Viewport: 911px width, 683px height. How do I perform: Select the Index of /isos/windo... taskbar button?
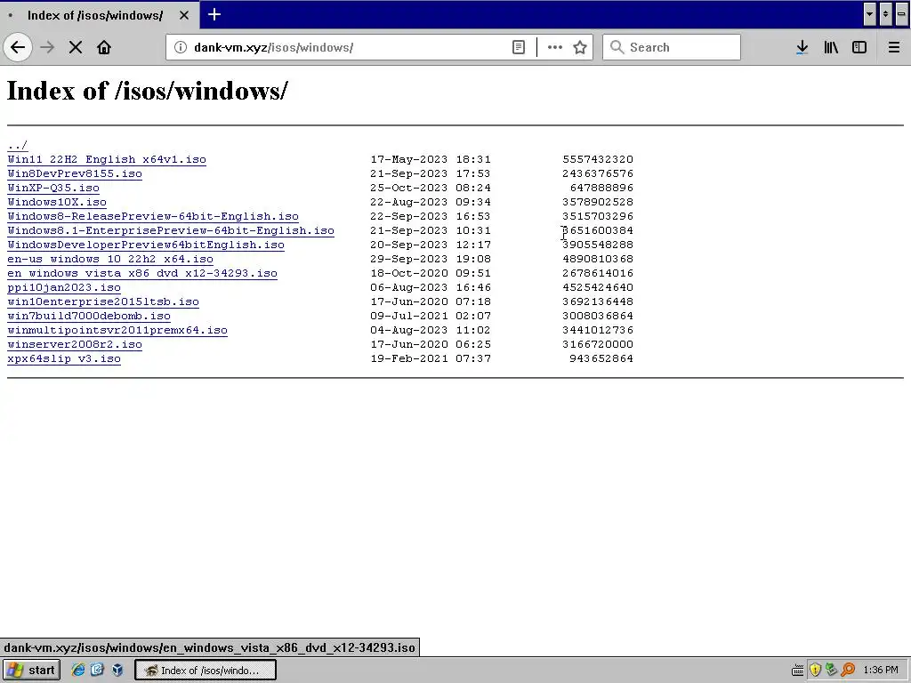(206, 671)
